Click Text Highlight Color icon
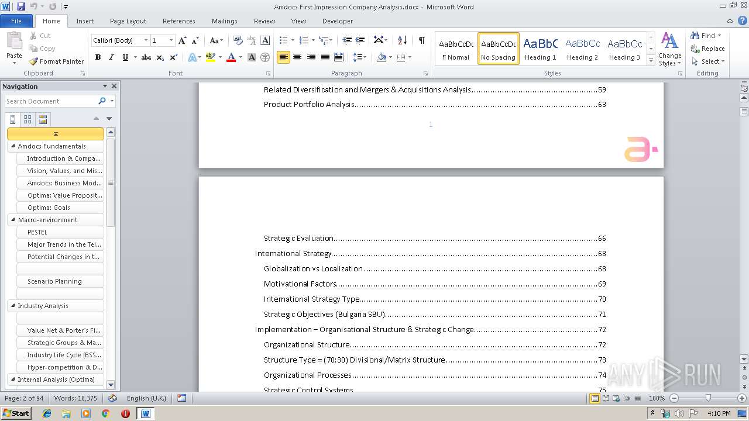This screenshot has width=749, height=421. 211,57
